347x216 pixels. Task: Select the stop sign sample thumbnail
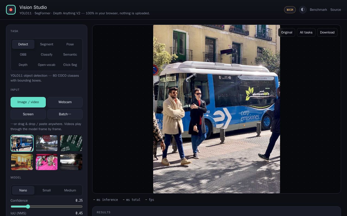pyautogui.click(x=47, y=143)
